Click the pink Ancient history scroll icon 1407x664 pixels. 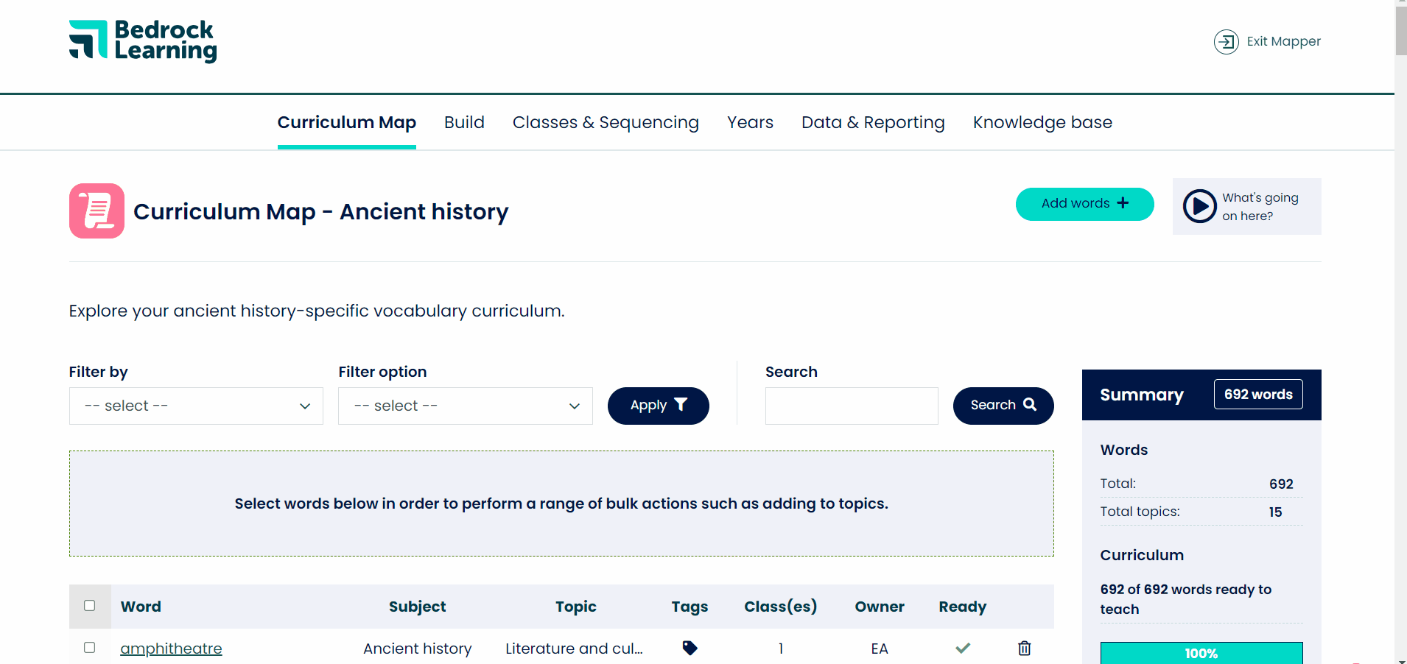97,211
